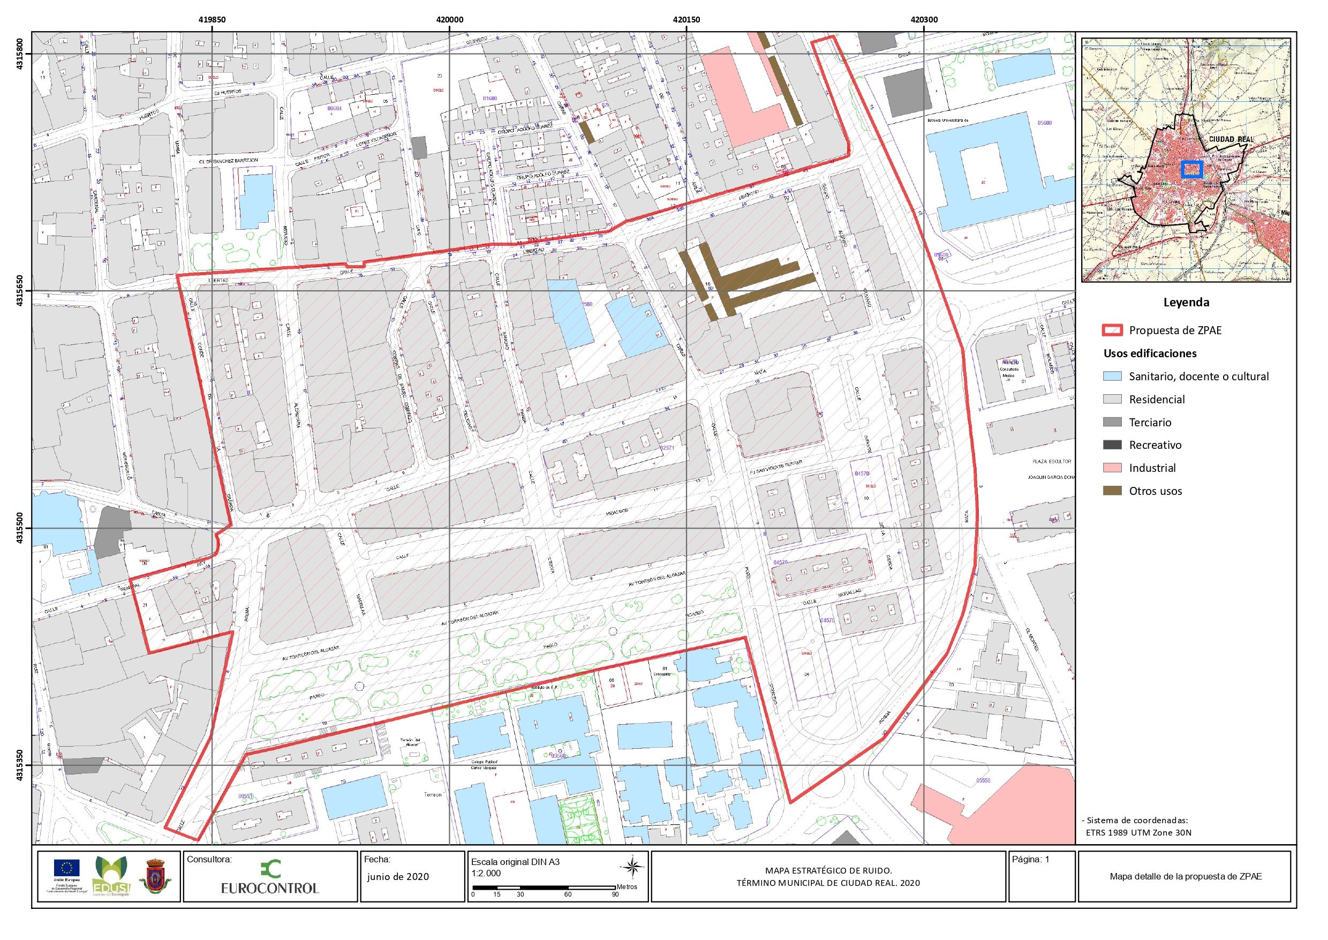Click the Mapa detalle de la propuesta de ZPAE text
The image size is (1328, 940).
point(1186,876)
